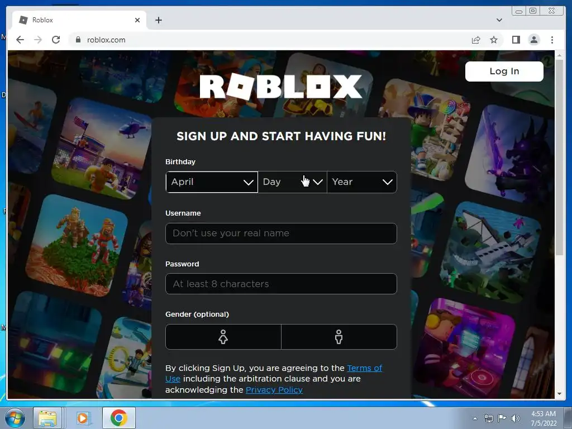
Task: Open the Action Center flag icon
Action: [502, 418]
